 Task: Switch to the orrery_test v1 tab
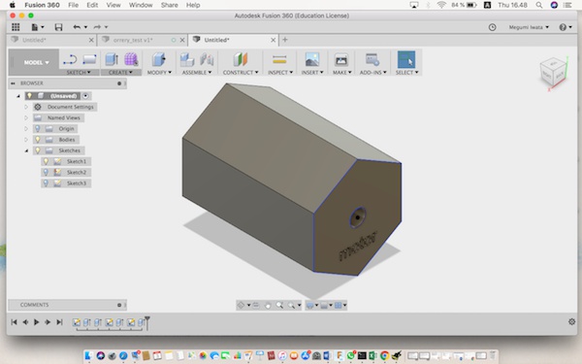coord(133,40)
